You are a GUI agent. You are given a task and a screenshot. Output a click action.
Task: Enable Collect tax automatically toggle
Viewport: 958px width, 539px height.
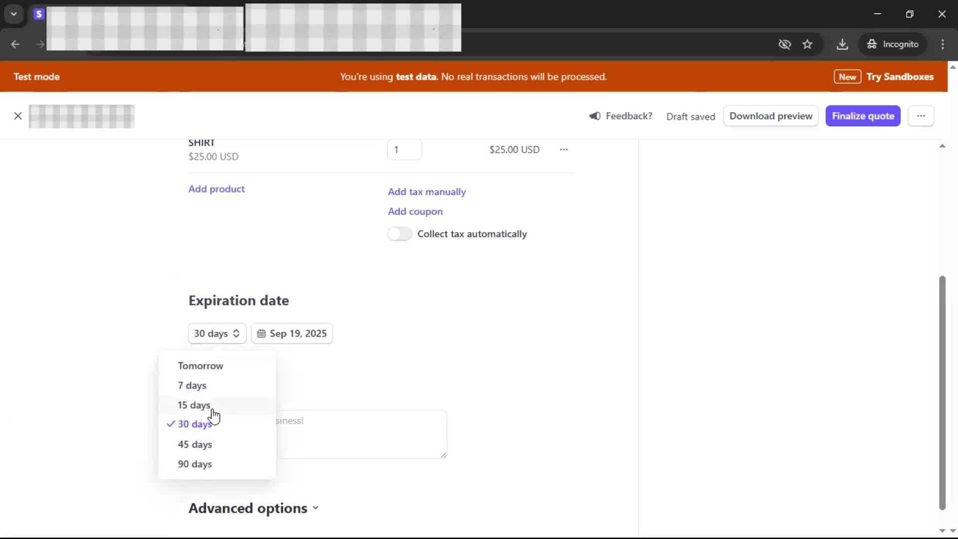point(400,234)
